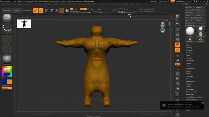Image resolution: width=209 pixels, height=117 pixels.
Task: Select the Cylinder3D tool thumbnail
Action: tap(201, 34)
